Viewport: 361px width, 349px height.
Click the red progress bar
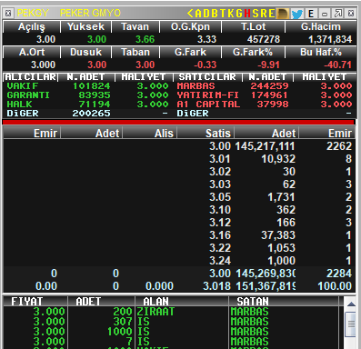point(178,122)
